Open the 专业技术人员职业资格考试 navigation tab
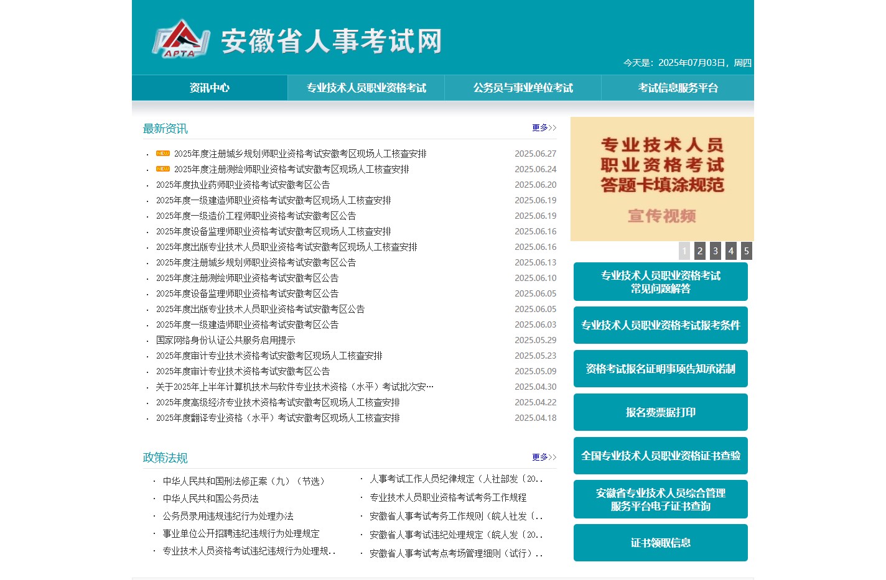 tap(366, 88)
